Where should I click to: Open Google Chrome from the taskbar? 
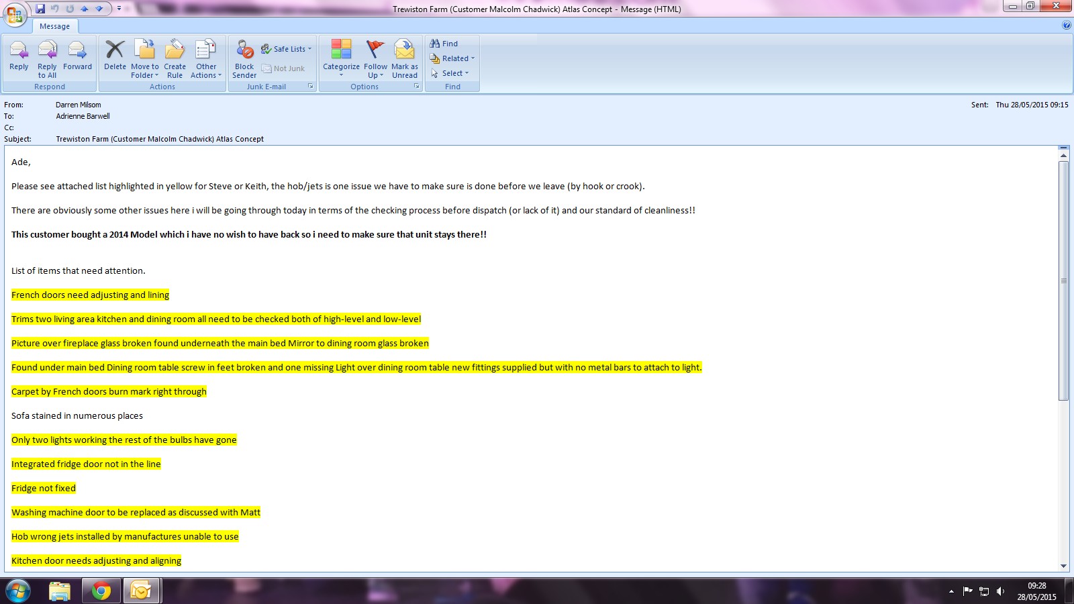pyautogui.click(x=101, y=591)
